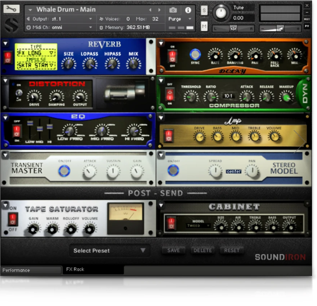Adjust the header volume slider
This screenshot has height=306, width=317.
[x=280, y=29]
